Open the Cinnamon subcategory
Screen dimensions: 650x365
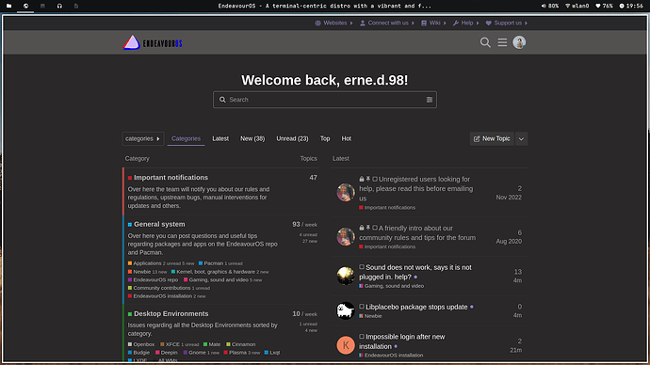pos(243,344)
